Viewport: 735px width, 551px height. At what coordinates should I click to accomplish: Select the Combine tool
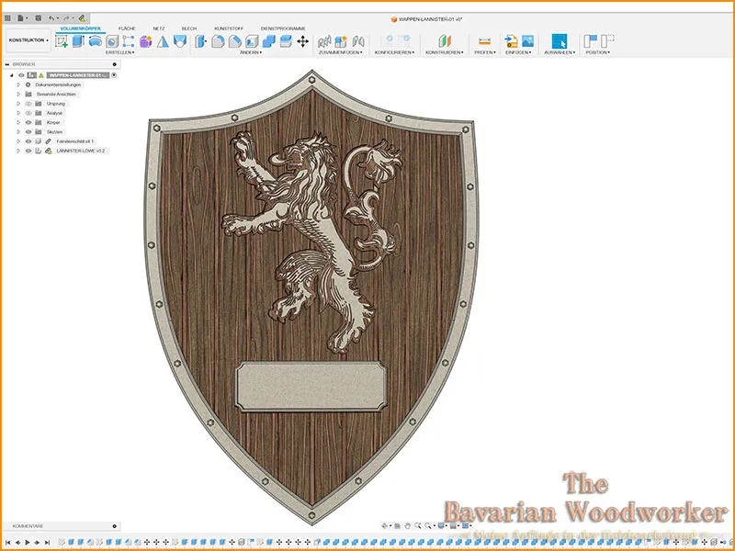point(268,41)
